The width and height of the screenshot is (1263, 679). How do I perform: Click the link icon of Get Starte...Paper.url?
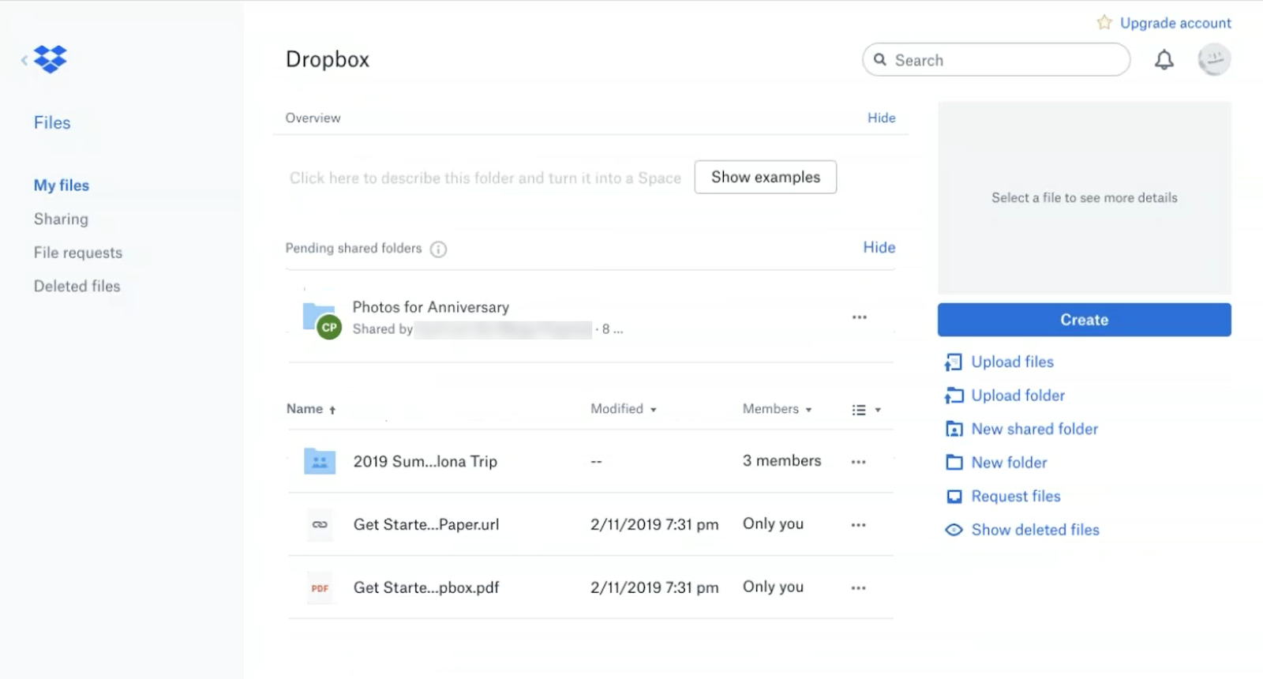320,524
